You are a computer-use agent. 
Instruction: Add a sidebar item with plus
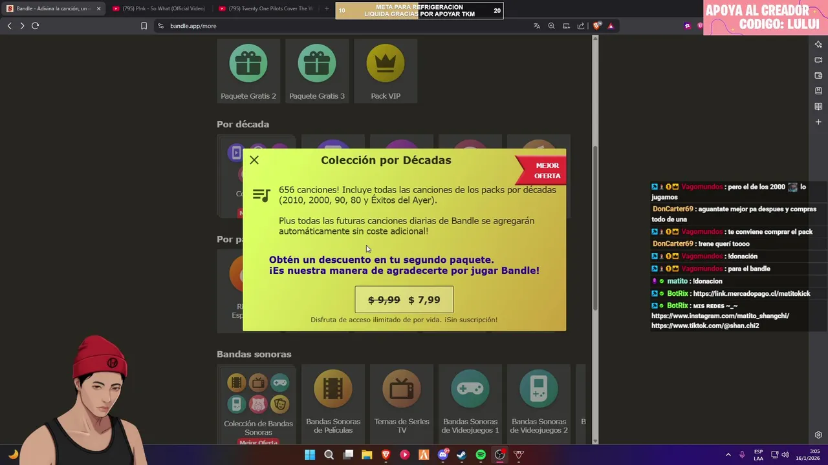(x=818, y=121)
